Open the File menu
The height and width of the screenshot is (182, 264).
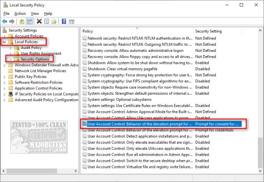click(7, 14)
